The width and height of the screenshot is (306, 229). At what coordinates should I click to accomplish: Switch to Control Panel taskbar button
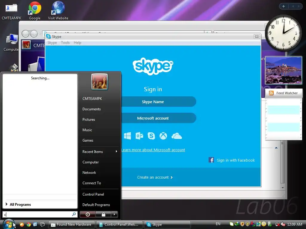point(120,225)
